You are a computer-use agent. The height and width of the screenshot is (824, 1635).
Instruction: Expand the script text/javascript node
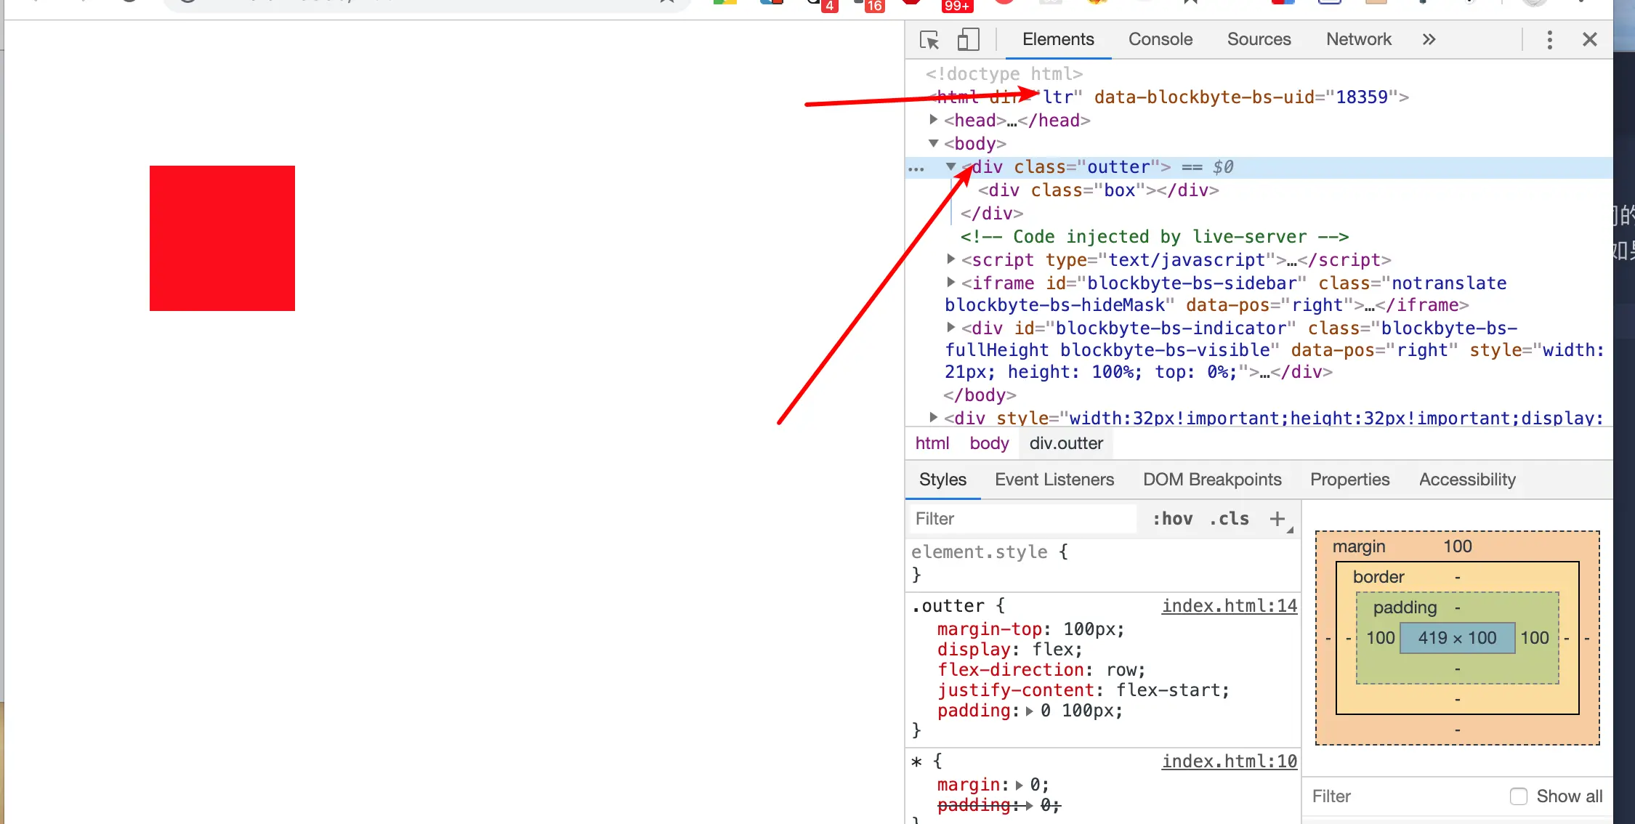click(951, 259)
